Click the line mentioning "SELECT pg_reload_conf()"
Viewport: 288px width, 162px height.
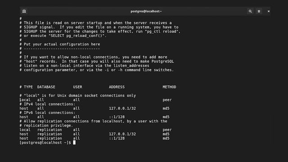63,36
